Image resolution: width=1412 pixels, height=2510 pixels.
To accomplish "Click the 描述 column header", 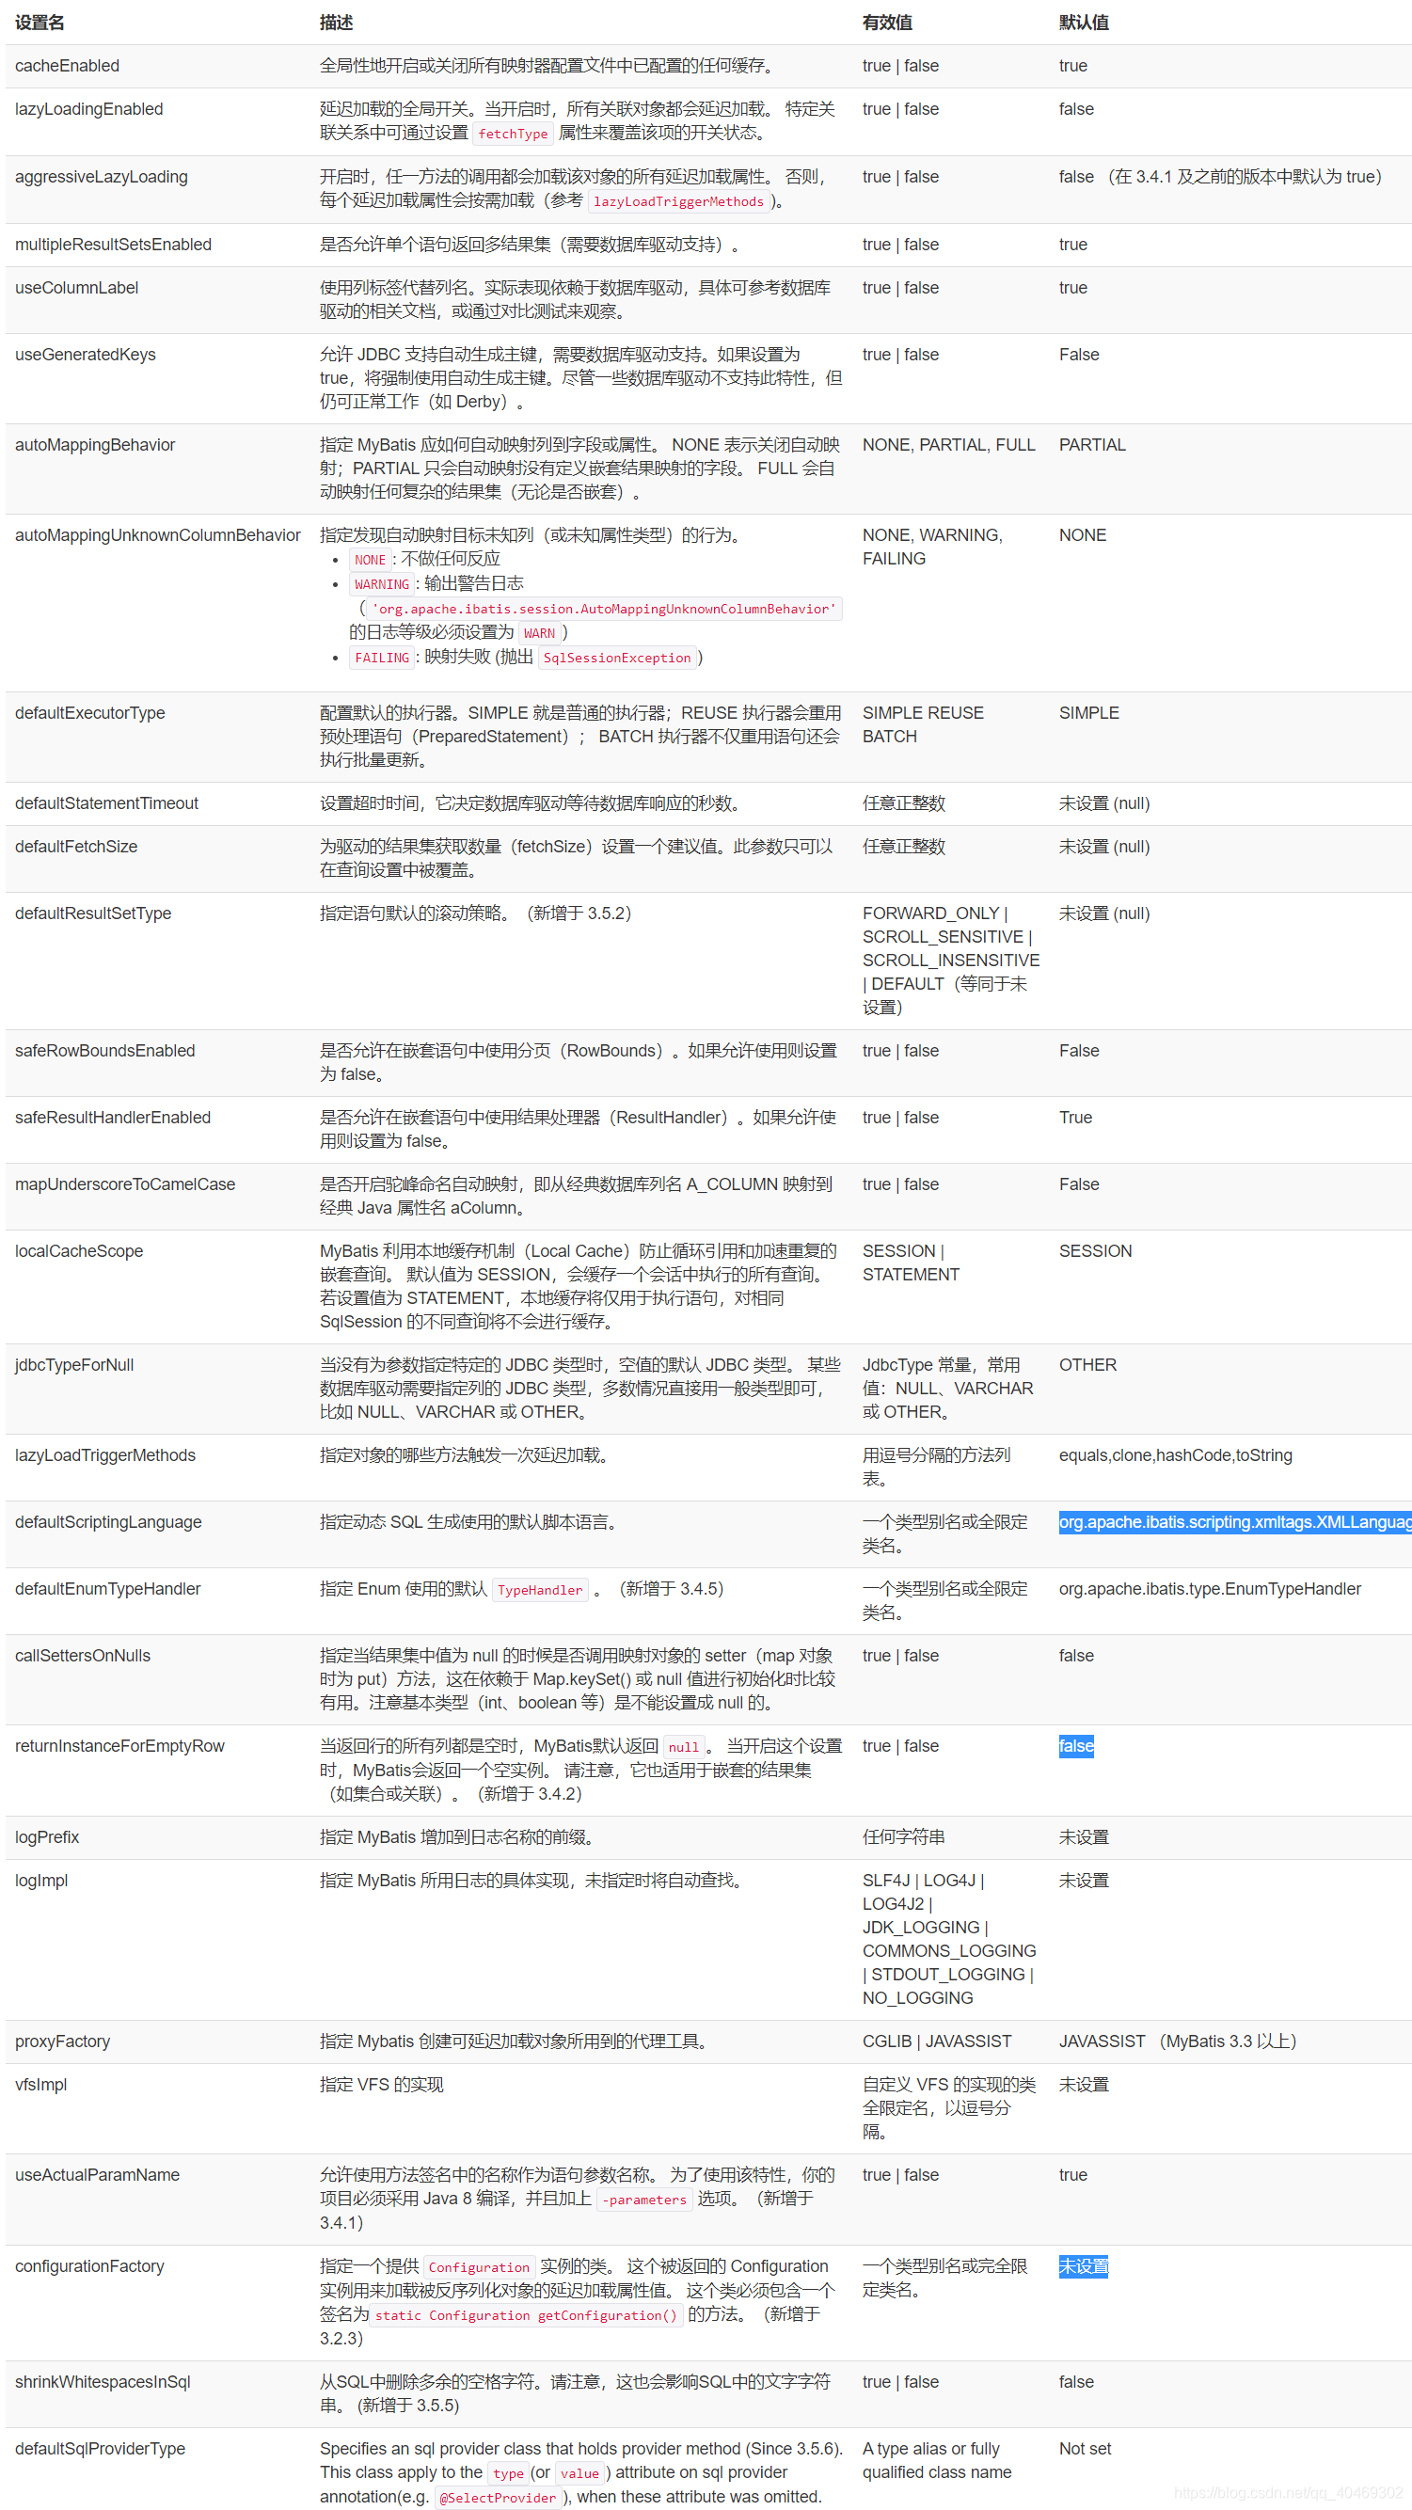I will 337,23.
